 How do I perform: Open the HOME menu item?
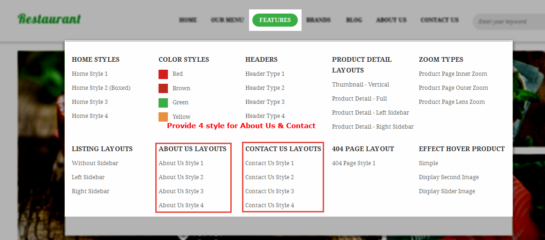click(x=188, y=20)
